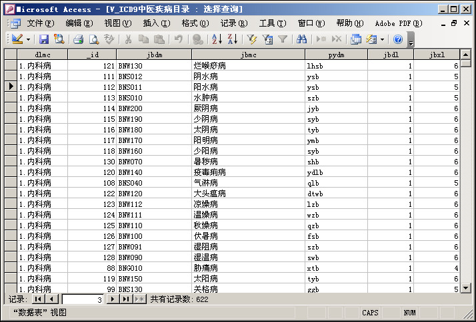Go to first record navigation button
The image size is (476, 322).
(x=38, y=299)
